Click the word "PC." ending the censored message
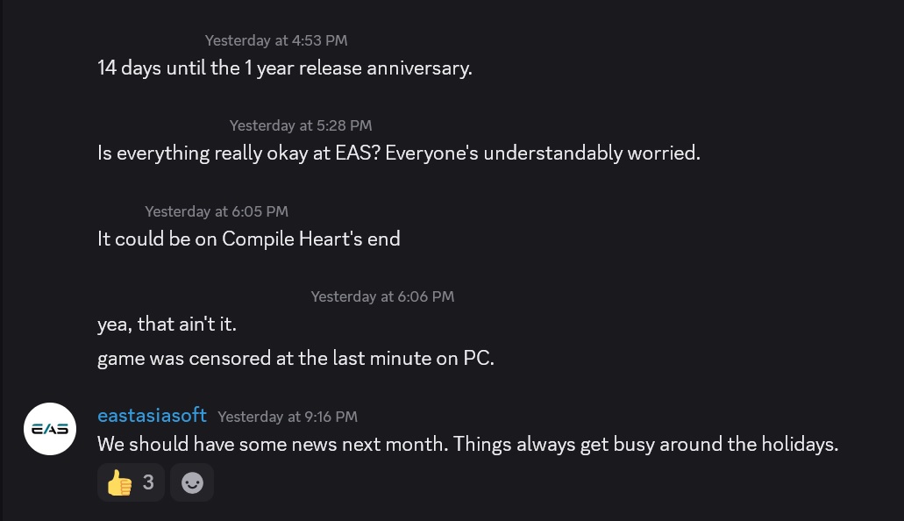904x521 pixels. point(479,358)
